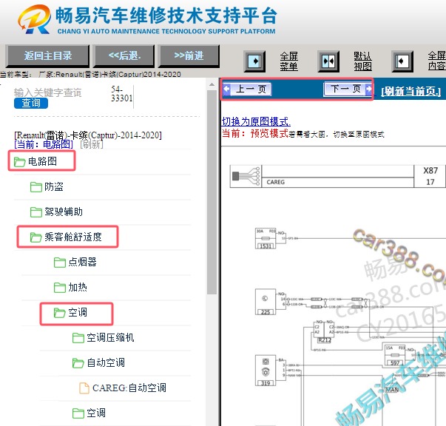Go forward using >>前进 button

189,55
